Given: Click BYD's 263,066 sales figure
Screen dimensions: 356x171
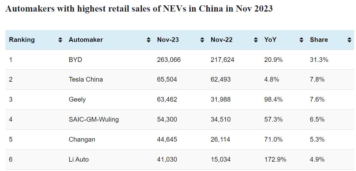Looking at the screenshot, I should (x=169, y=59).
